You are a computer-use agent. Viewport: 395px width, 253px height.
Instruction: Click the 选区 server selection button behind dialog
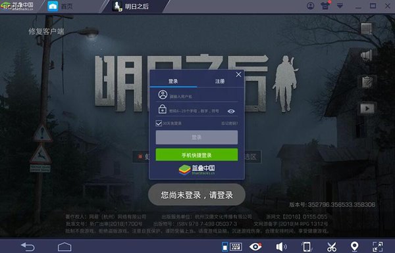(253, 157)
